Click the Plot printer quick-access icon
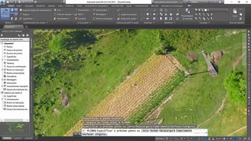The width and height of the screenshot is (251, 141). click(x=20, y=2)
